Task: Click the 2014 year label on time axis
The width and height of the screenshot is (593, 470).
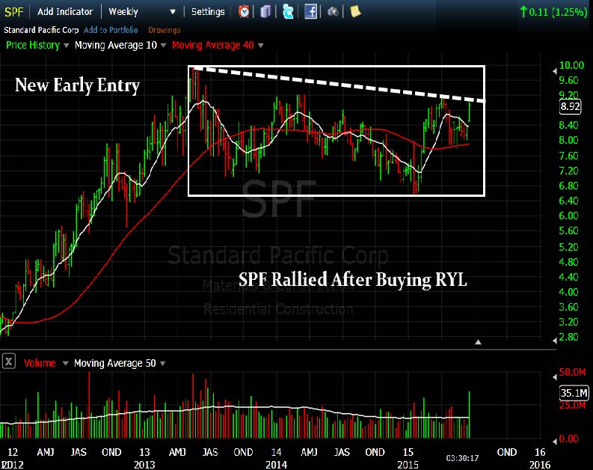Action: (276, 465)
